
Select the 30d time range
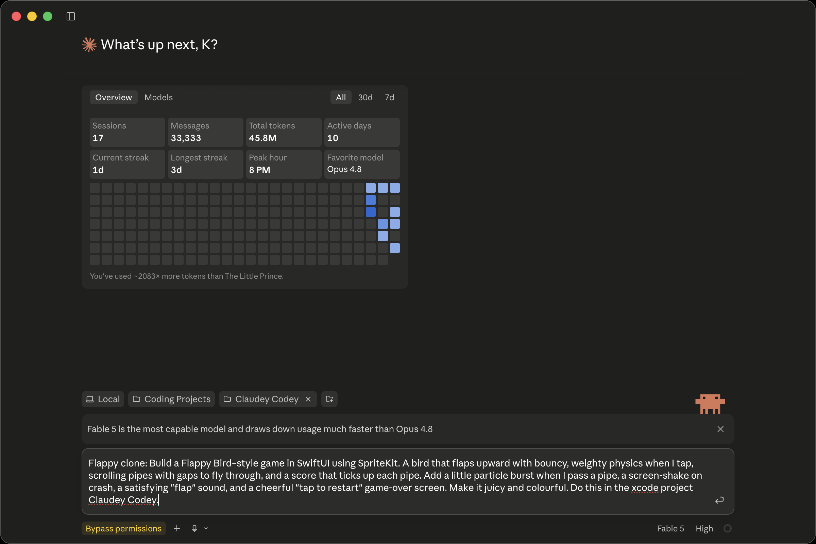365,98
